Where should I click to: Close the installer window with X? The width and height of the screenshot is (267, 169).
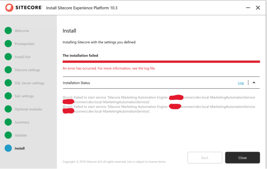[258, 8]
